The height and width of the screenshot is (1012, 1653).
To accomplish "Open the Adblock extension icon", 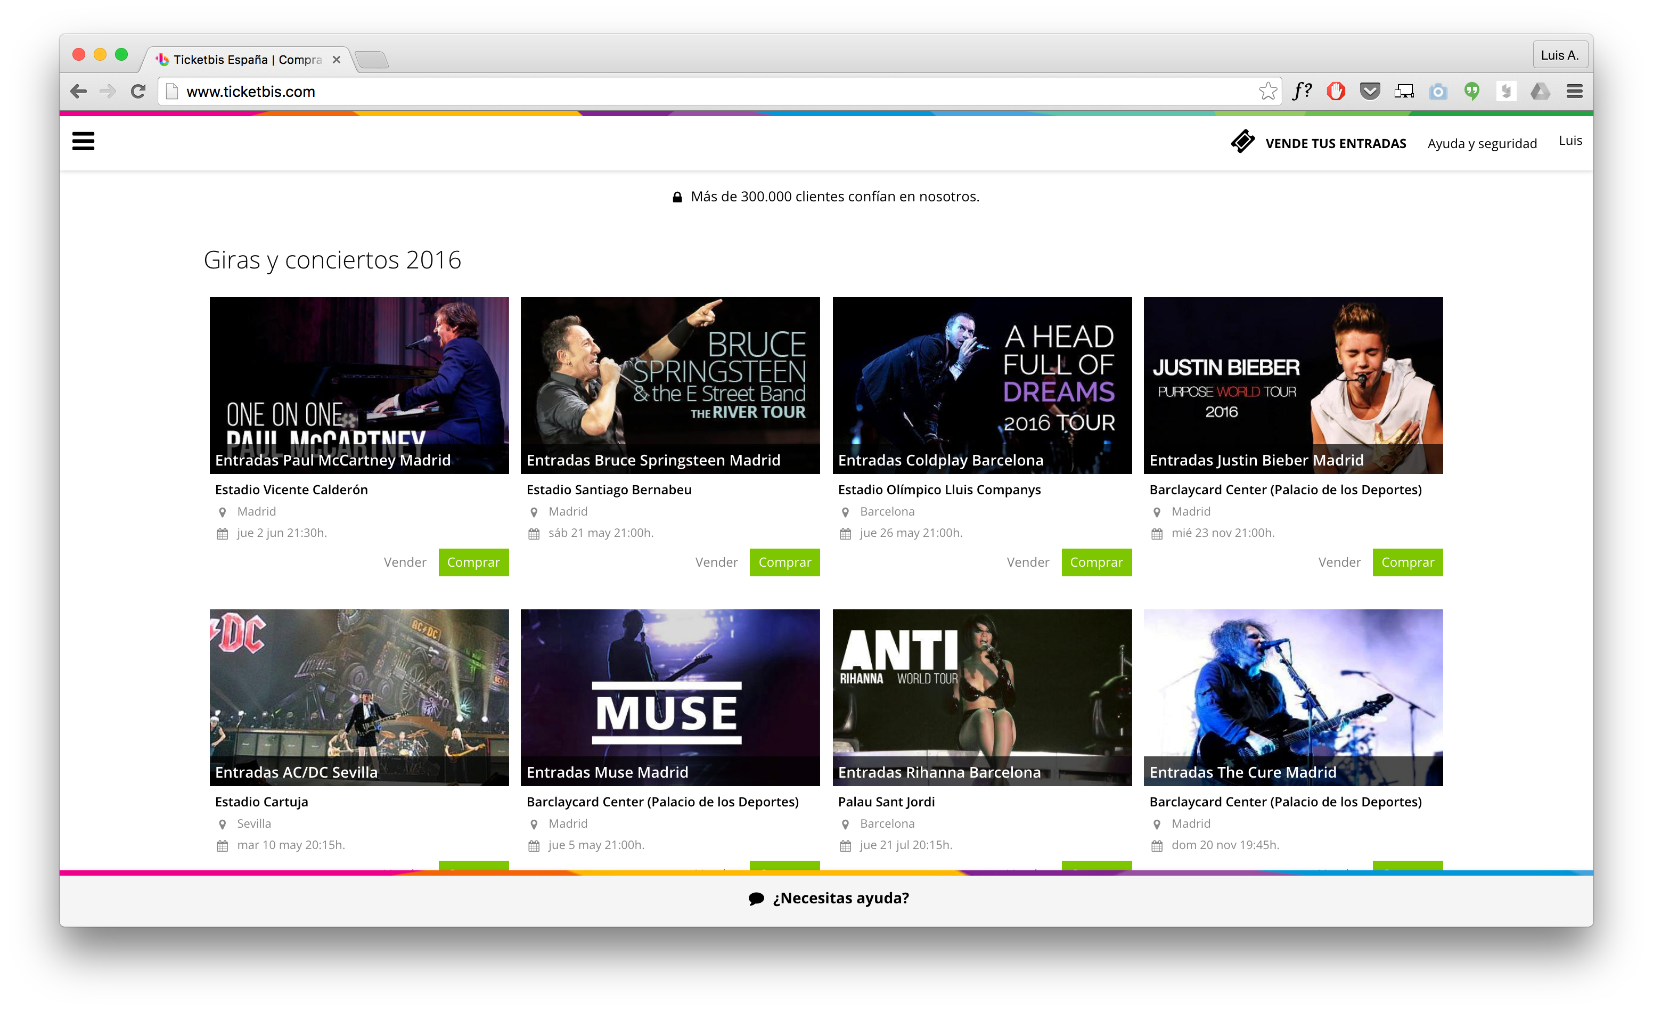I will coord(1336,91).
